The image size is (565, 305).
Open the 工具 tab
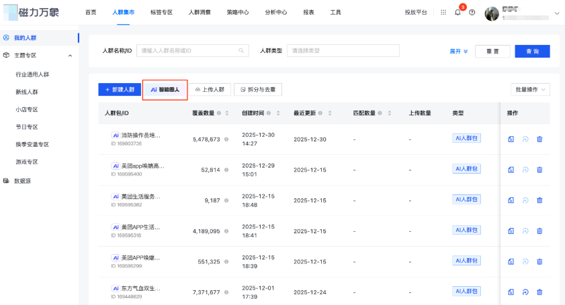(x=335, y=12)
